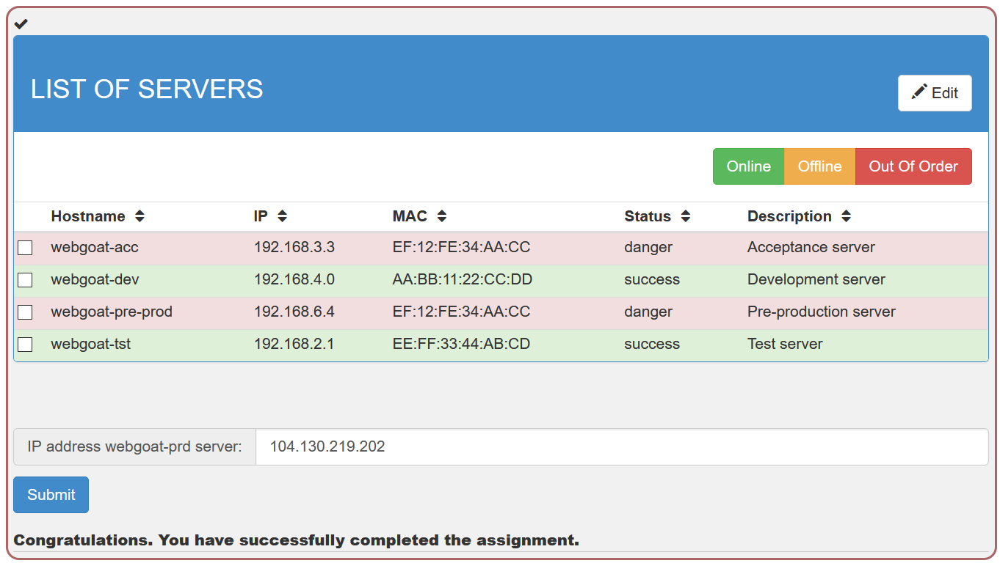Click the orange Offline status button
This screenshot has height=563, width=1000.
pos(820,166)
